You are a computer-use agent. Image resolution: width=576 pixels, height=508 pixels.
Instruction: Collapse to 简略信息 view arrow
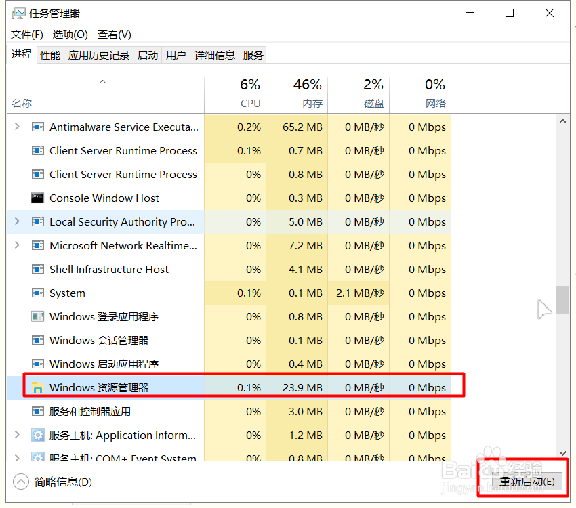click(x=21, y=482)
